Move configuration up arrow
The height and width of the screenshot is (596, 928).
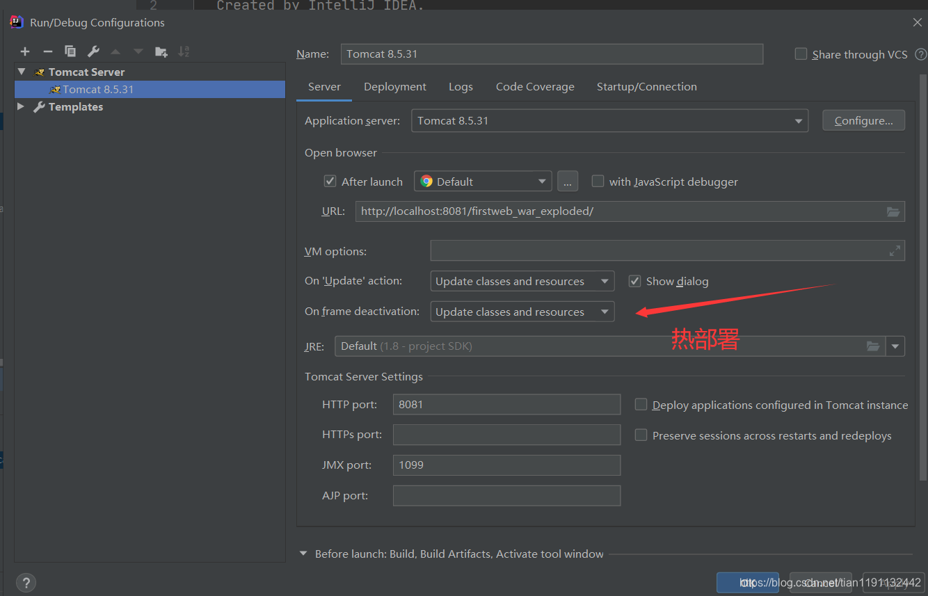point(115,51)
